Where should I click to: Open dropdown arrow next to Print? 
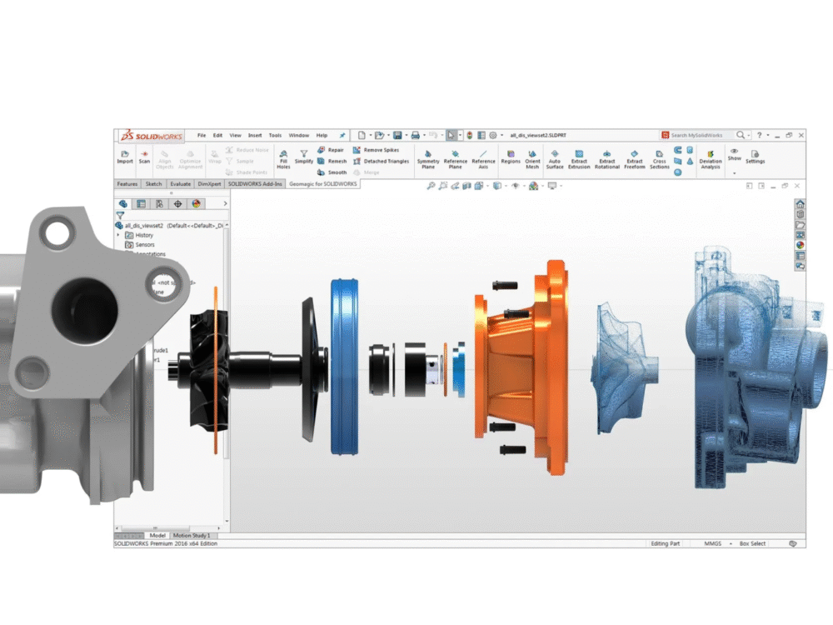tap(424, 136)
